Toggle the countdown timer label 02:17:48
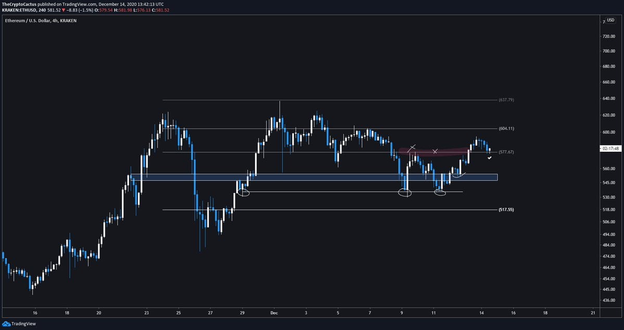 pos(610,148)
